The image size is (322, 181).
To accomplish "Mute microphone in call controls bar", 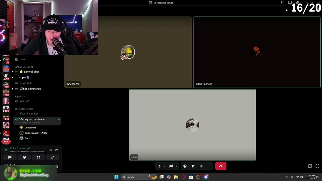I will point(159,166).
